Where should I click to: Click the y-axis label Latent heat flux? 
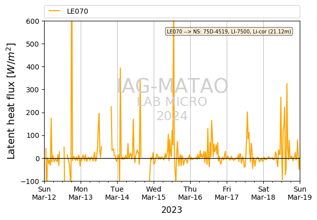click(x=11, y=101)
